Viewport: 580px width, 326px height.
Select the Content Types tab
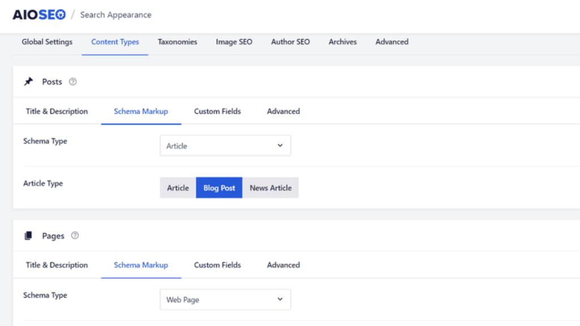tap(115, 42)
